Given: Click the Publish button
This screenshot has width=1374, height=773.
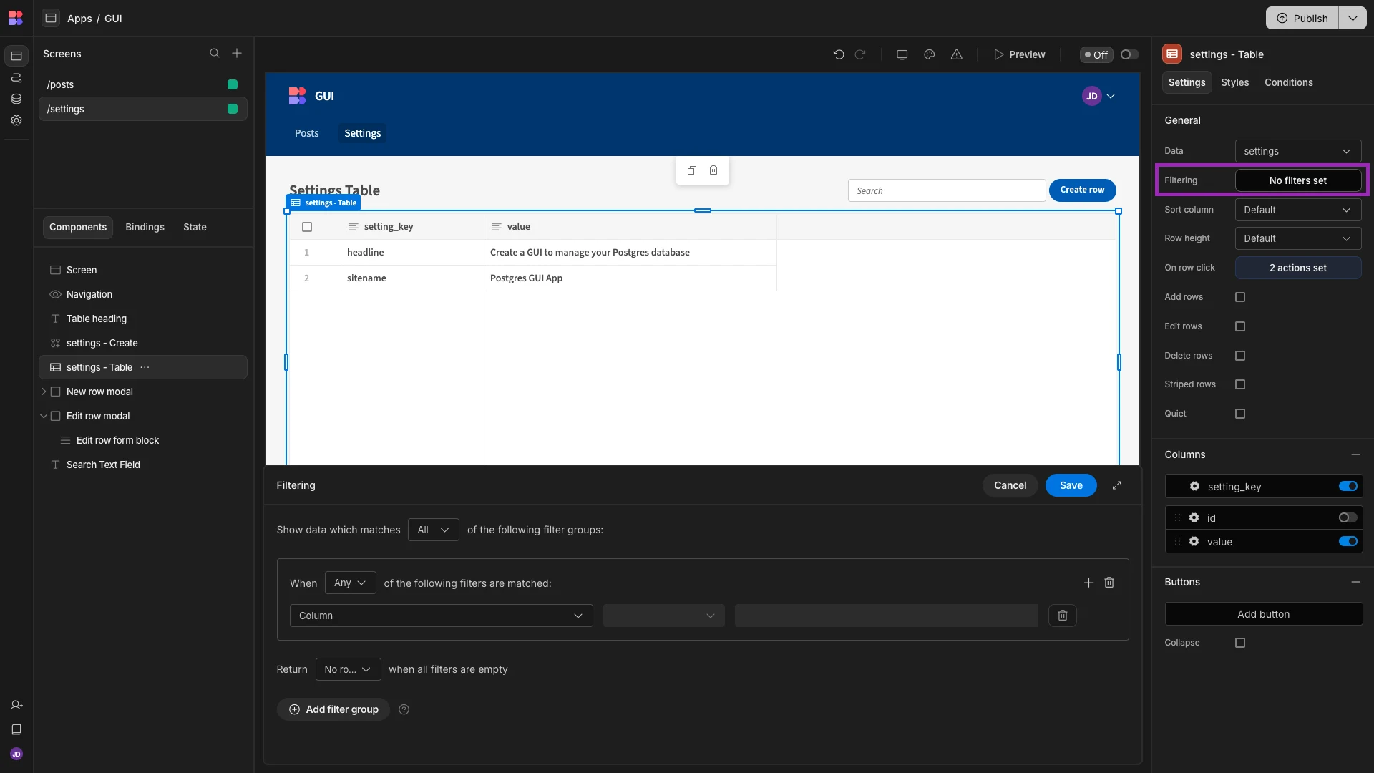Looking at the screenshot, I should point(1302,18).
